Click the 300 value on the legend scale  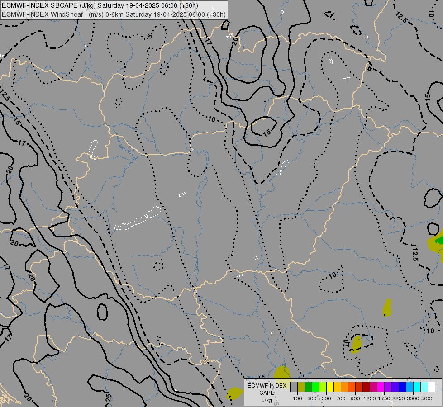coord(312,398)
